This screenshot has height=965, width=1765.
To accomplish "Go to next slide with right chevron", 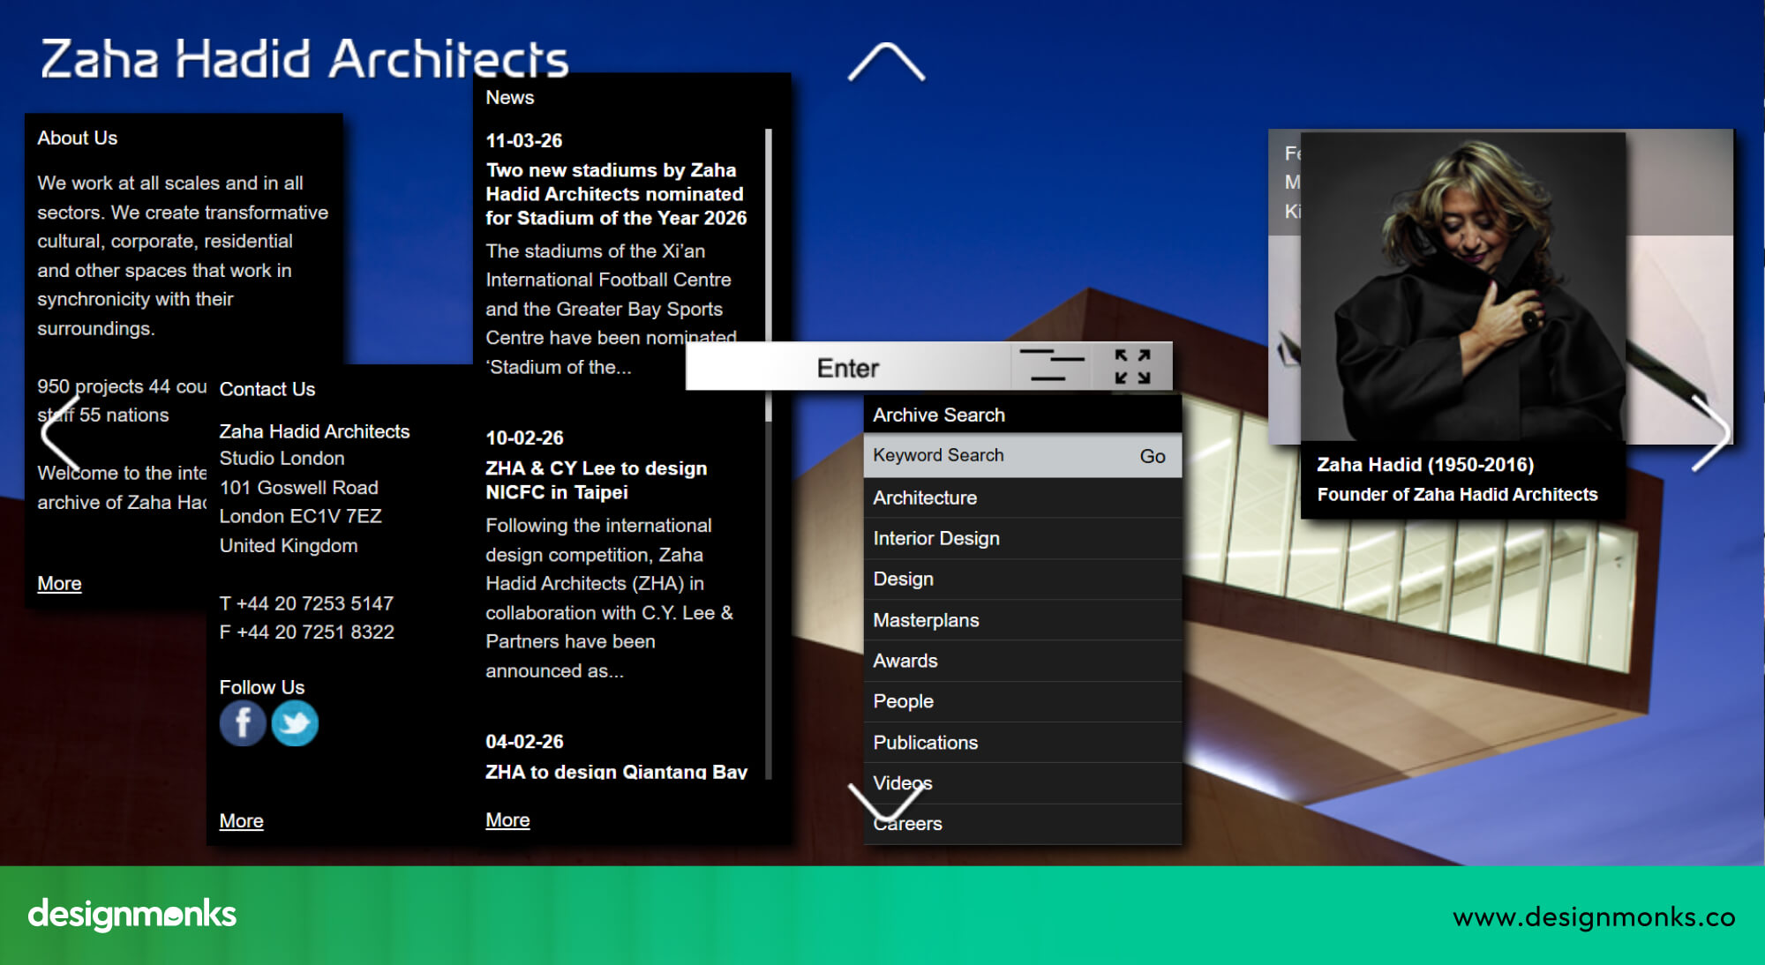I will [1711, 432].
